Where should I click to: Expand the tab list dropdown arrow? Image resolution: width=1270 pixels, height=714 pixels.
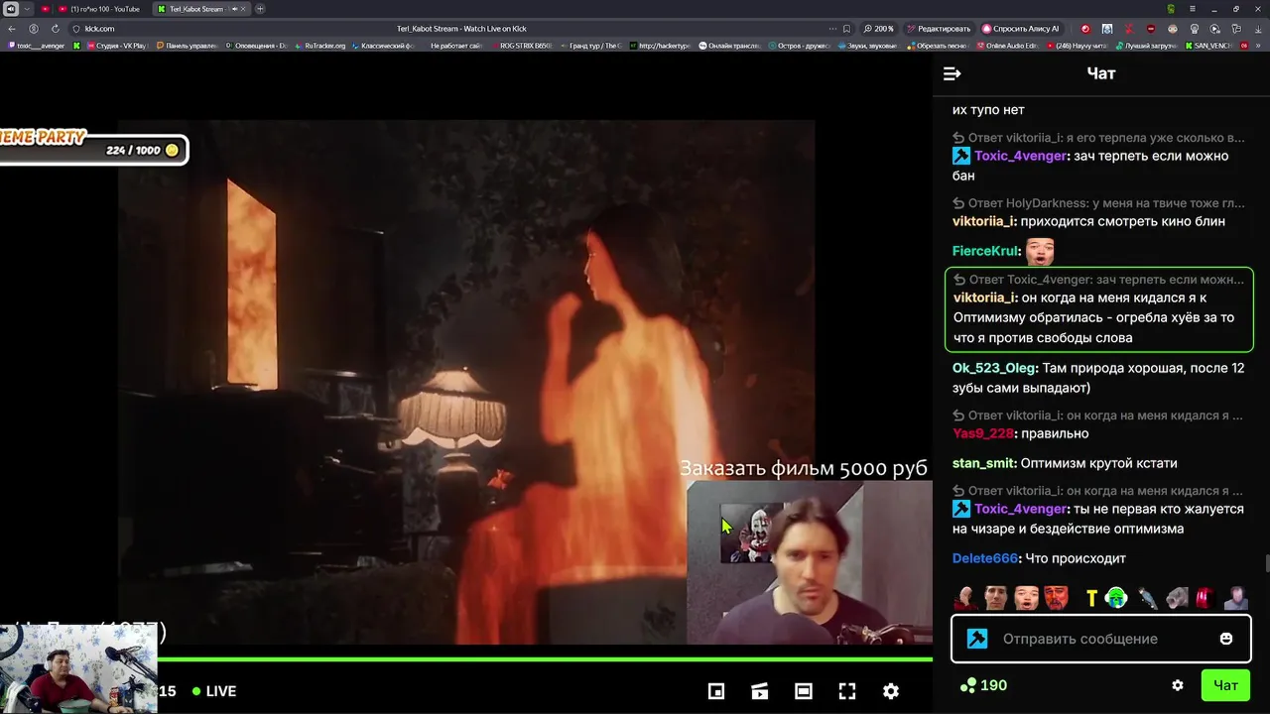point(27,9)
